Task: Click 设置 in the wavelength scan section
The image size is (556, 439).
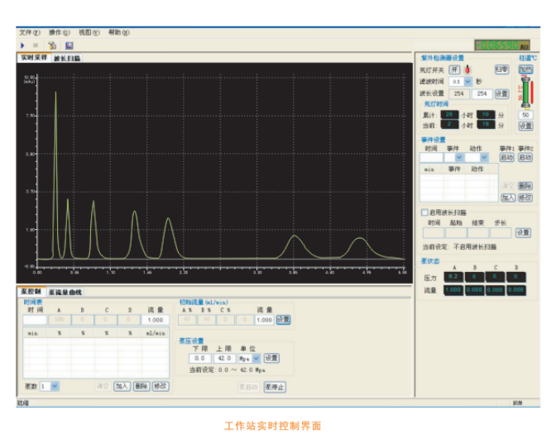Action: (x=523, y=233)
